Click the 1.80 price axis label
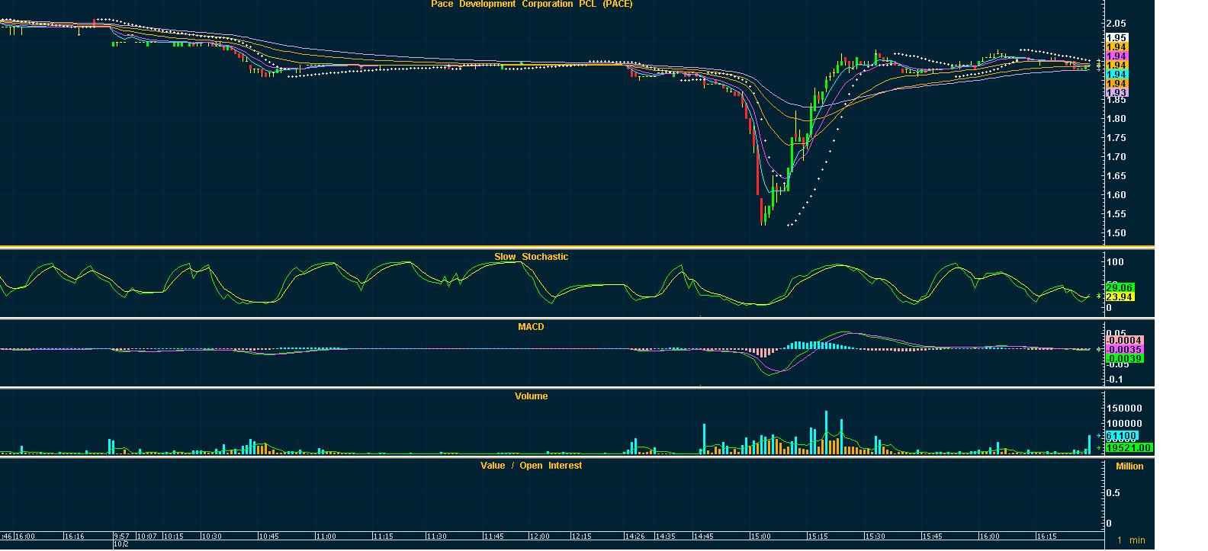This screenshot has width=1208, height=551. (x=1116, y=119)
